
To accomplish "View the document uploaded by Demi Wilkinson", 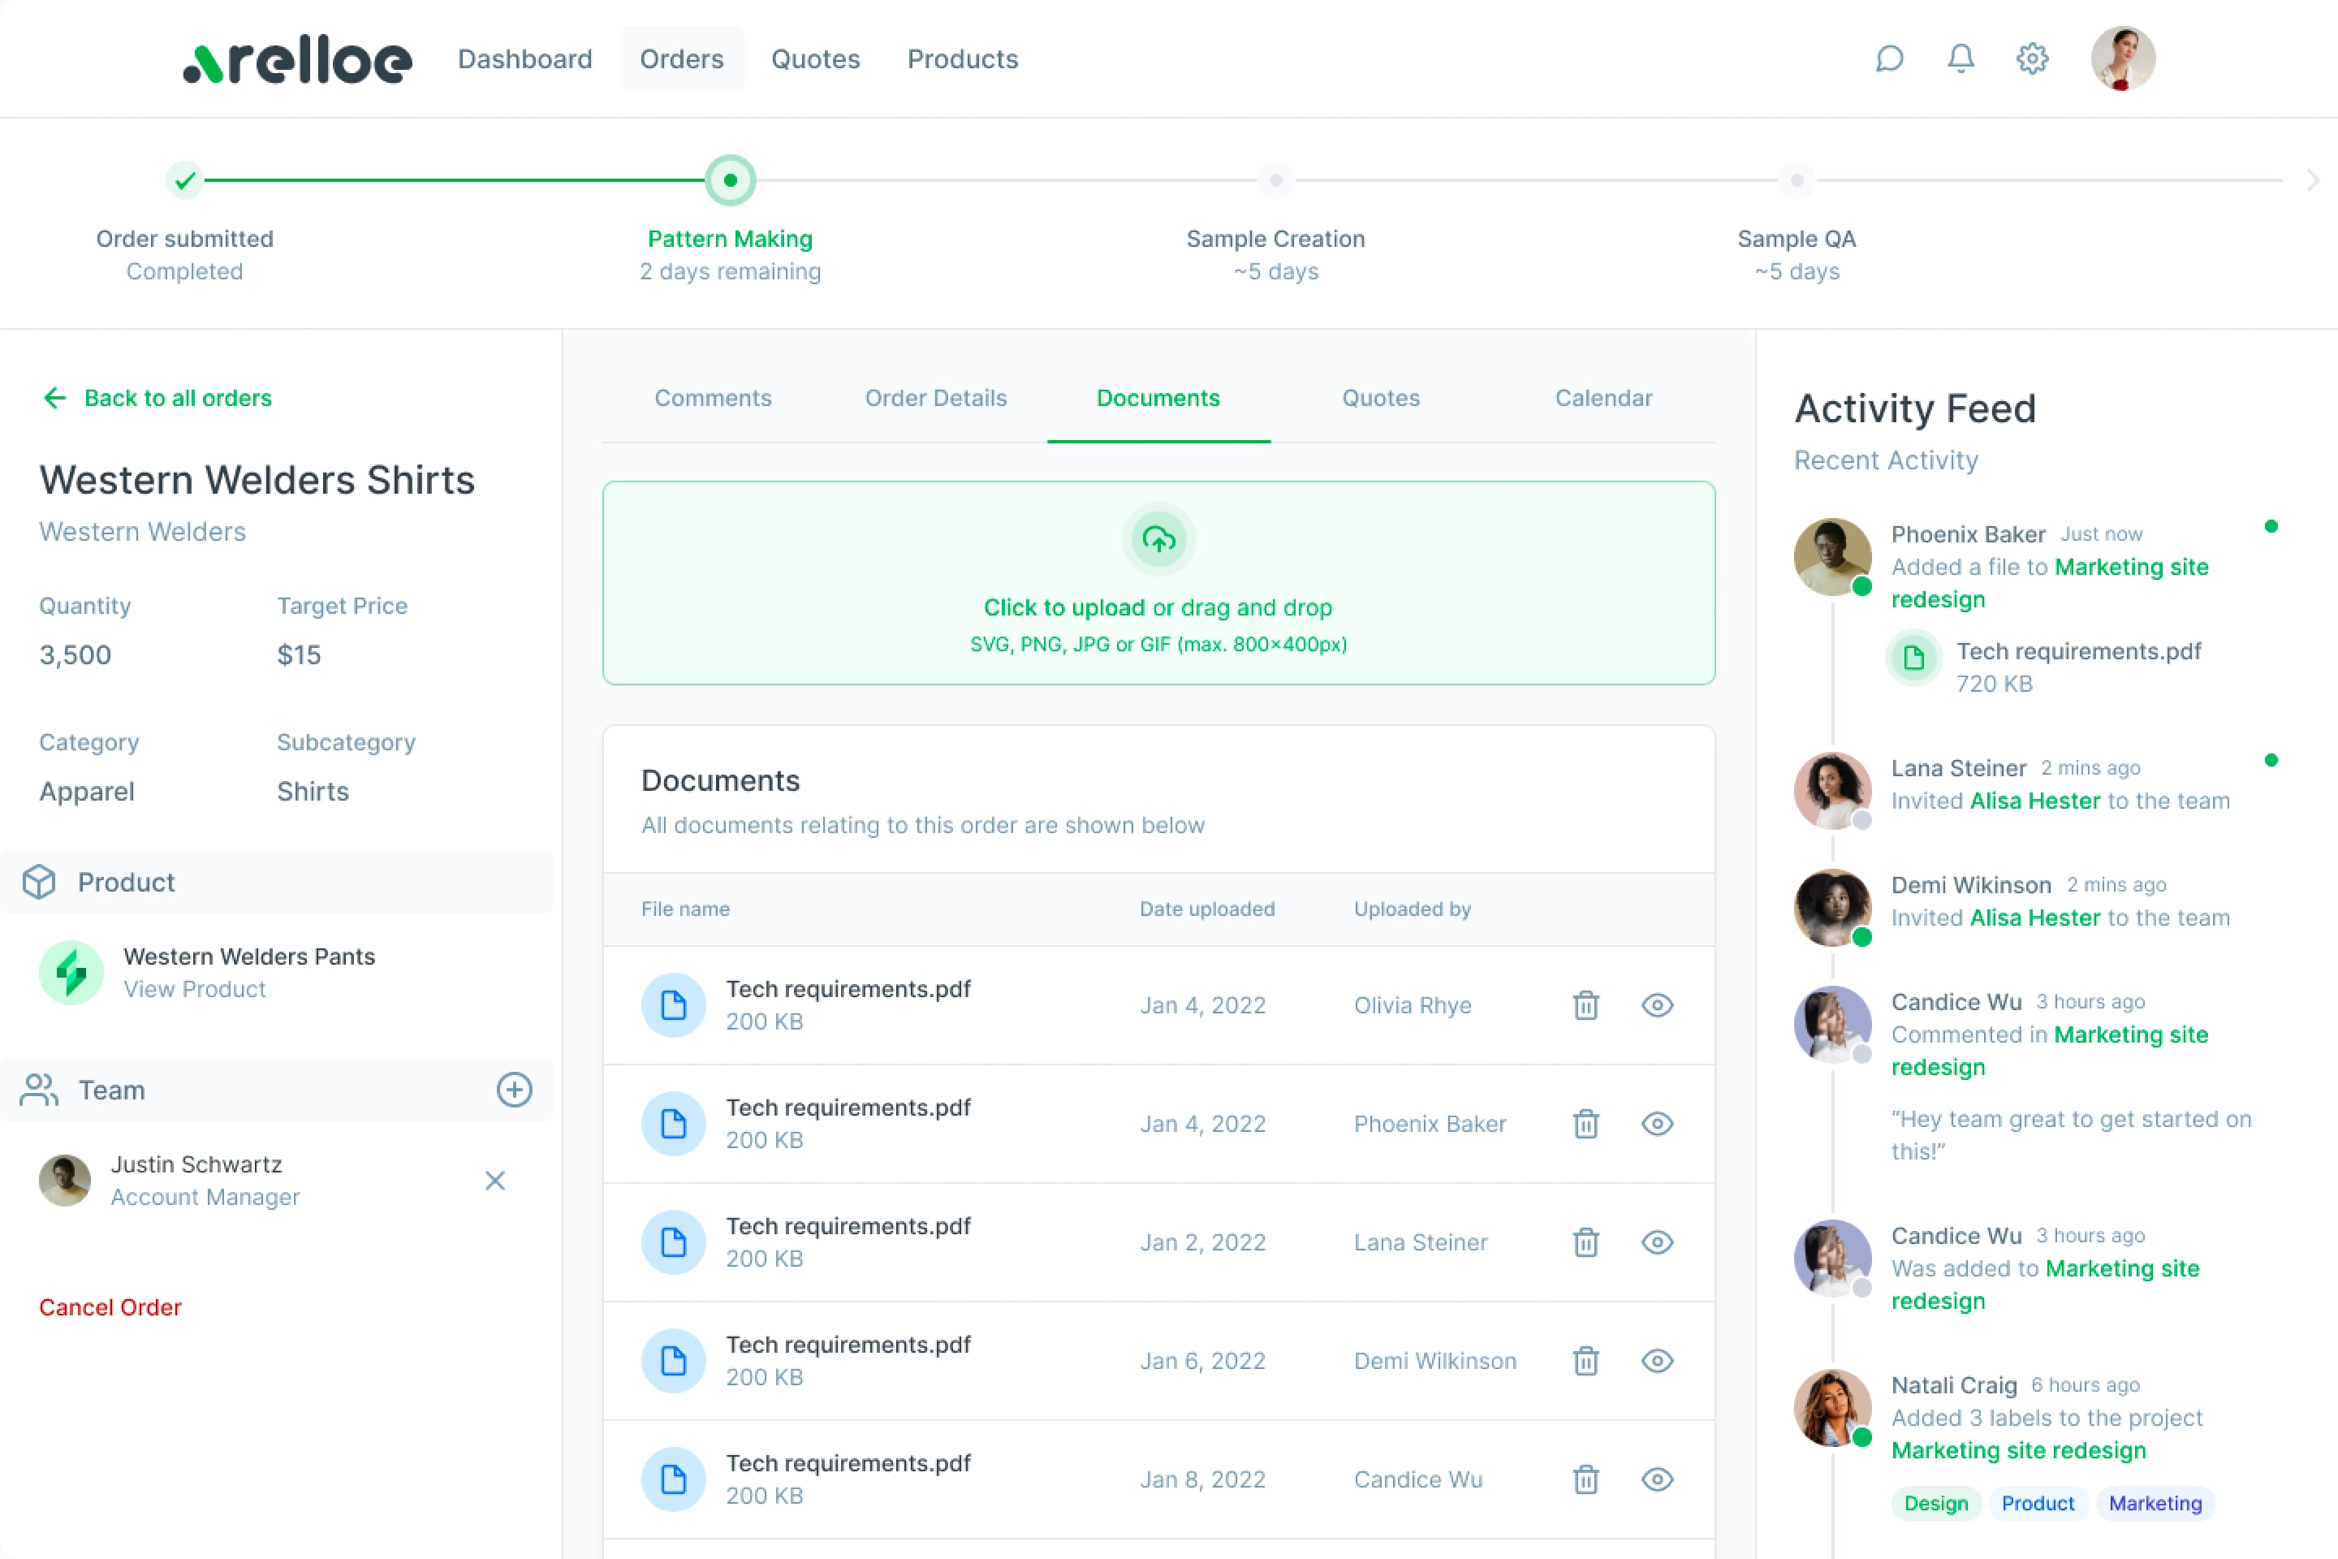I will click(x=1657, y=1360).
